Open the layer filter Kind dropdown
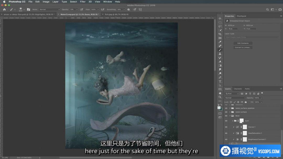The image size is (283, 159). [232, 94]
